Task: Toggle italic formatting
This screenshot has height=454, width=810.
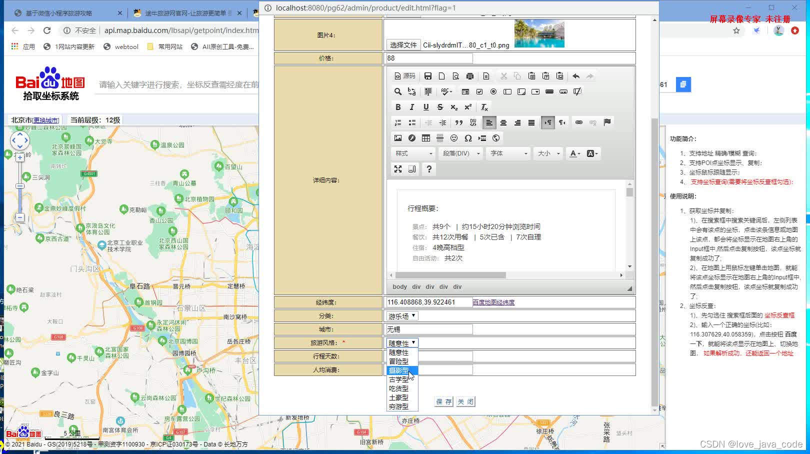Action: 412,107
